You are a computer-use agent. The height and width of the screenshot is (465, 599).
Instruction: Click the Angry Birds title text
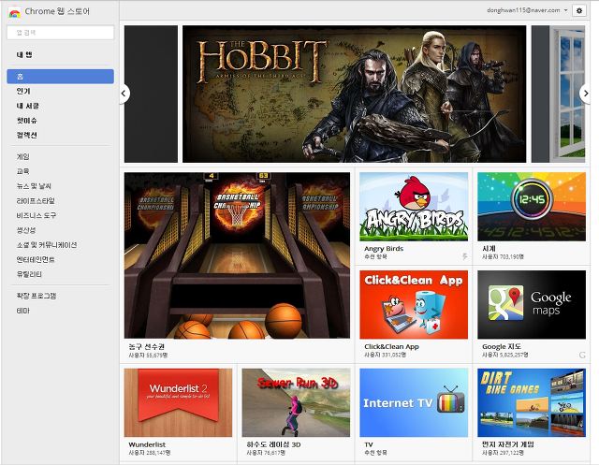click(x=384, y=249)
